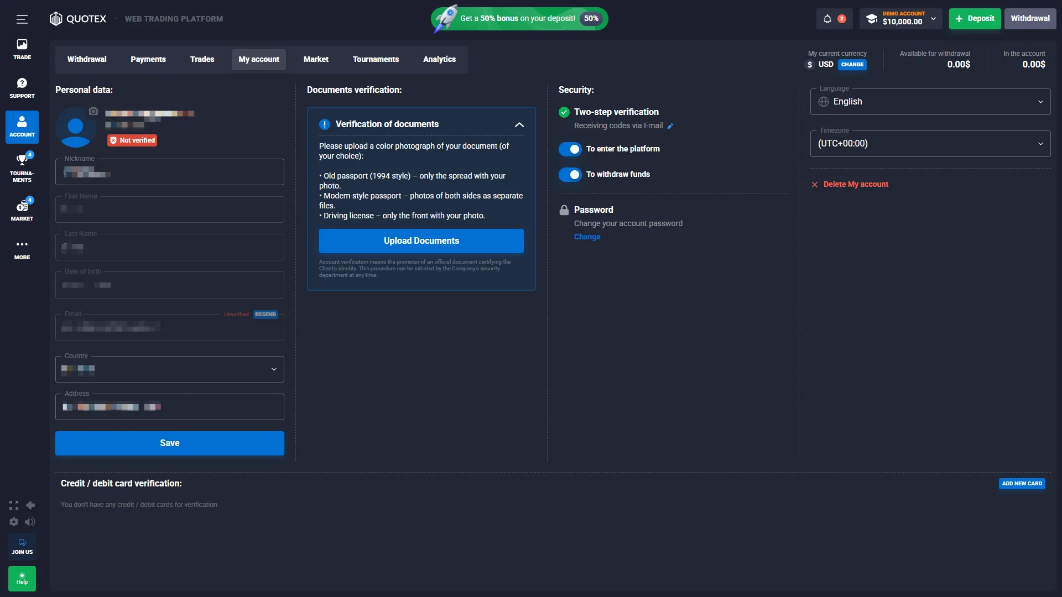
Task: Open the settings gear icon
Action: point(14,522)
